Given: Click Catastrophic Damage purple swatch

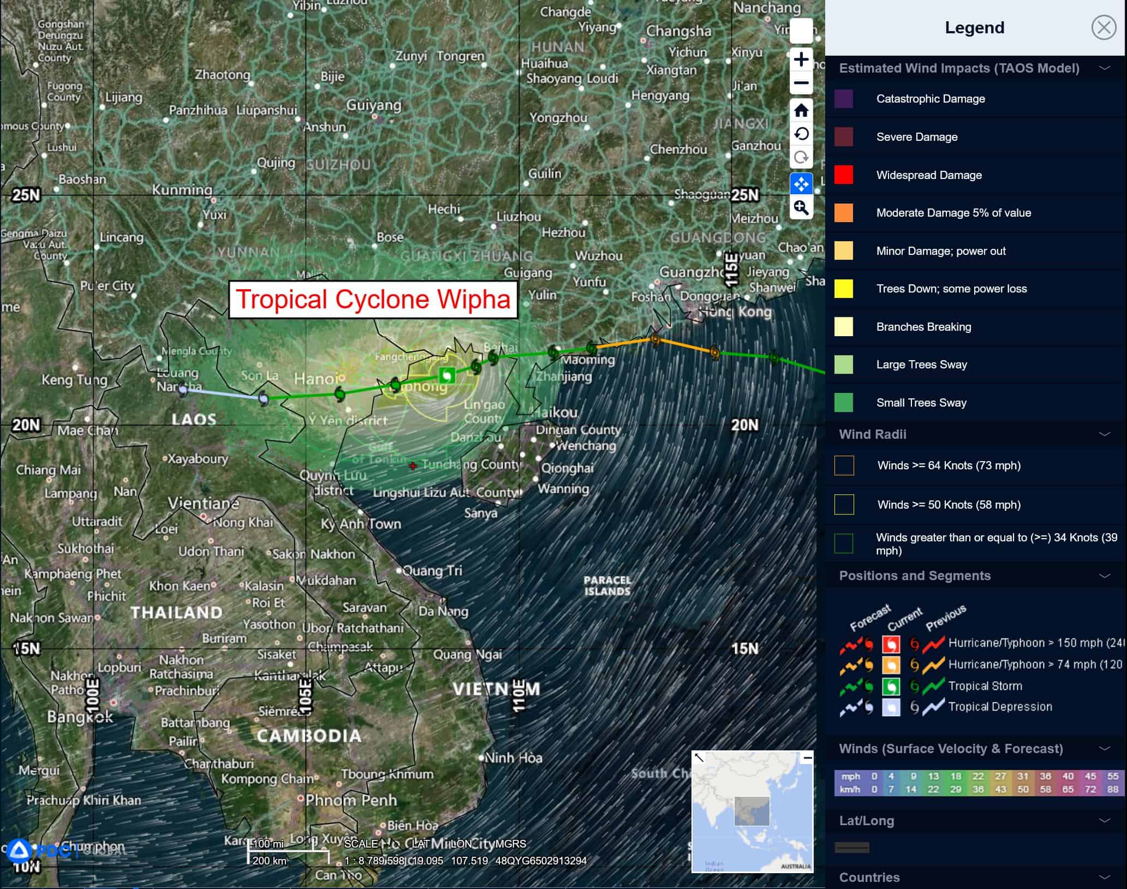Looking at the screenshot, I should tap(844, 99).
